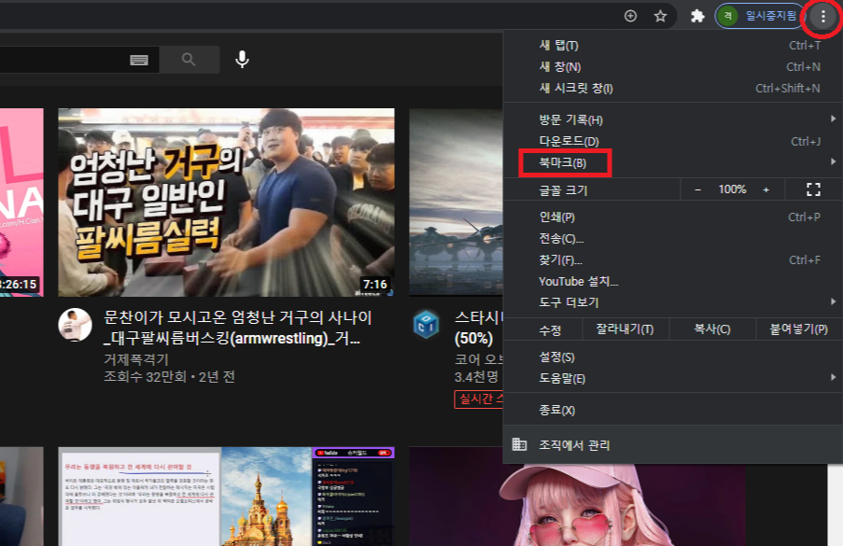Viewport: 843px width, 546px height.
Task: Open the on-screen keyboard icon in search
Action: click(139, 60)
